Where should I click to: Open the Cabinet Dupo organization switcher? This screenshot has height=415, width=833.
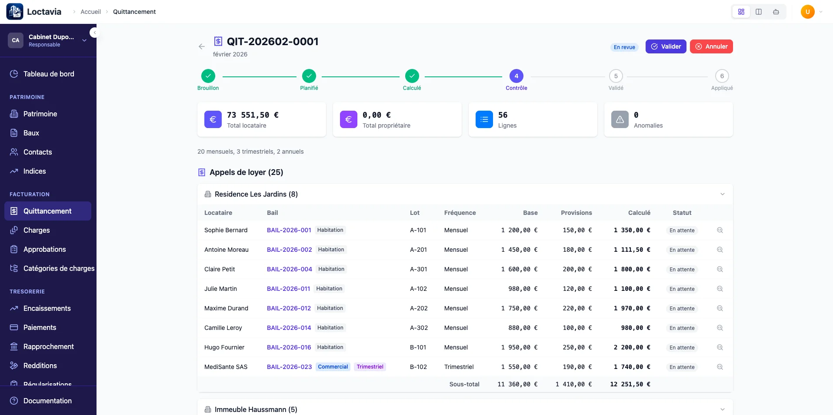[x=48, y=40]
